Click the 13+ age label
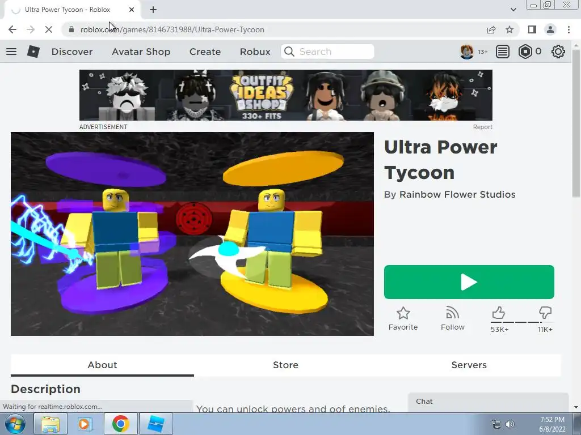This screenshot has height=435, width=581. coord(482,52)
